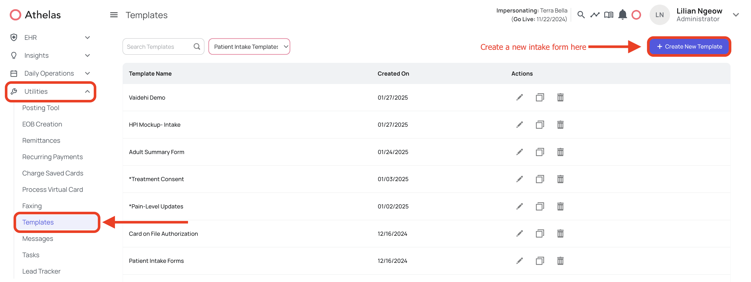Edit the Vaidehi Demo template
This screenshot has width=751, height=282.
coord(519,97)
